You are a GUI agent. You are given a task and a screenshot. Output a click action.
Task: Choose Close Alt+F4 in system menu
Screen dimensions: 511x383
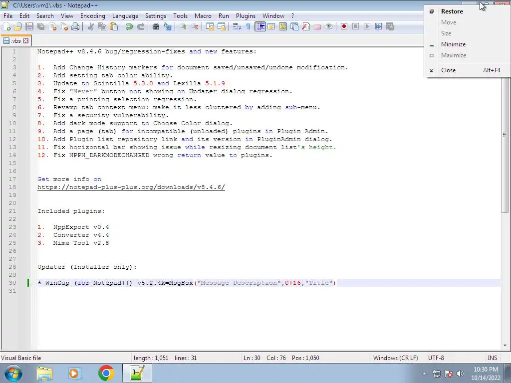coord(467,70)
